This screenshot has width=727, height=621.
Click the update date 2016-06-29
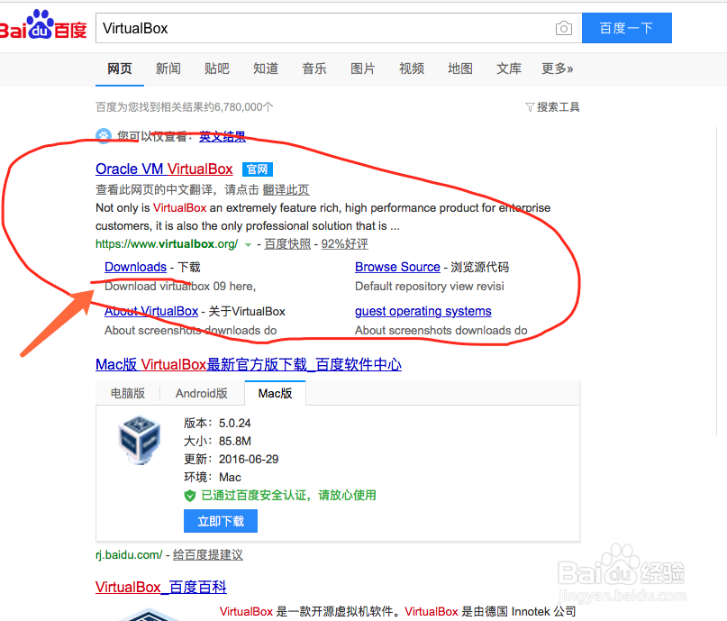(249, 460)
